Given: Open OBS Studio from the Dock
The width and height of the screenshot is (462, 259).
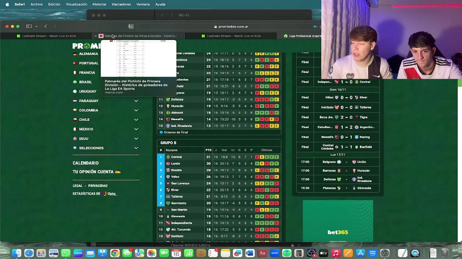Looking at the screenshot, I should pyautogui.click(x=311, y=253).
